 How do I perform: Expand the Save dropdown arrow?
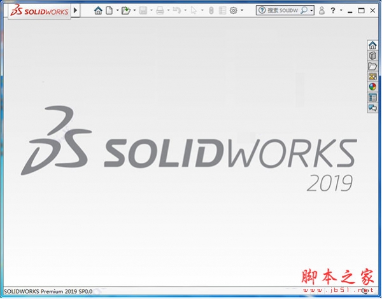coord(152,10)
